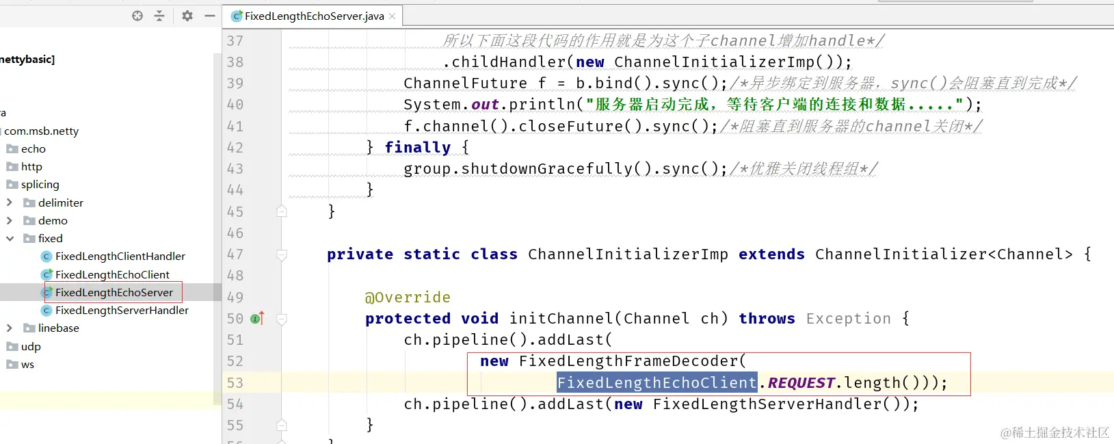The height and width of the screenshot is (444, 1114).
Task: Fold the method at line 45 gutter
Action: (x=282, y=211)
